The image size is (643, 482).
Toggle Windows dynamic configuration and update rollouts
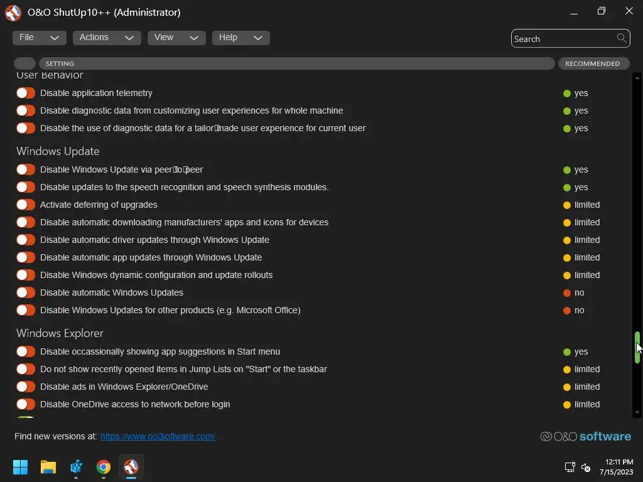click(x=25, y=276)
